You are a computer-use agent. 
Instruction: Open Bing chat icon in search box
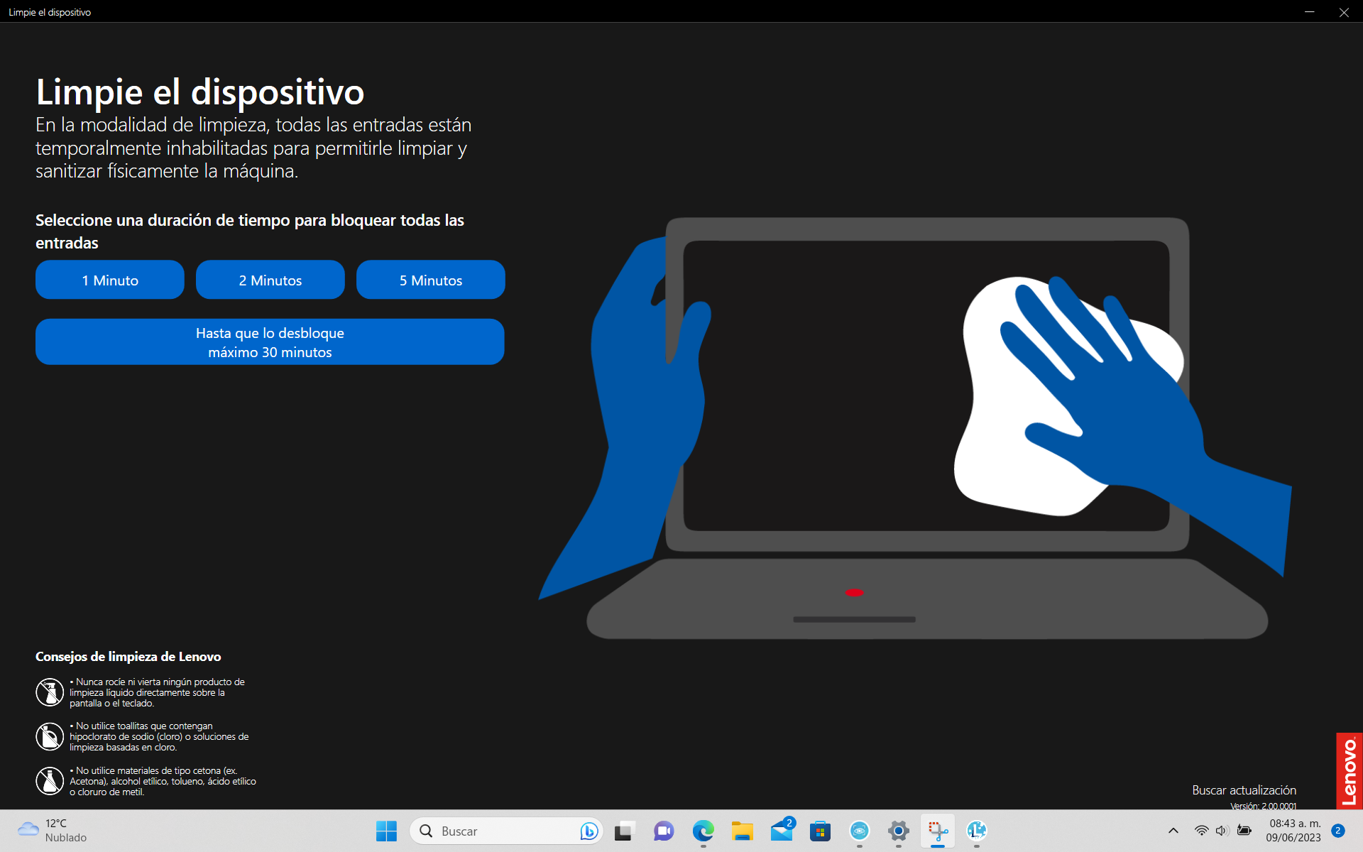589,831
